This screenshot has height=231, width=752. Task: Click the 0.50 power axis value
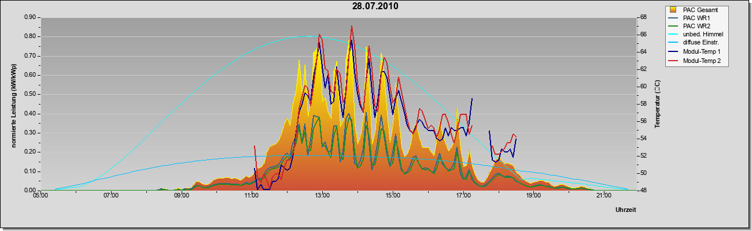point(30,94)
